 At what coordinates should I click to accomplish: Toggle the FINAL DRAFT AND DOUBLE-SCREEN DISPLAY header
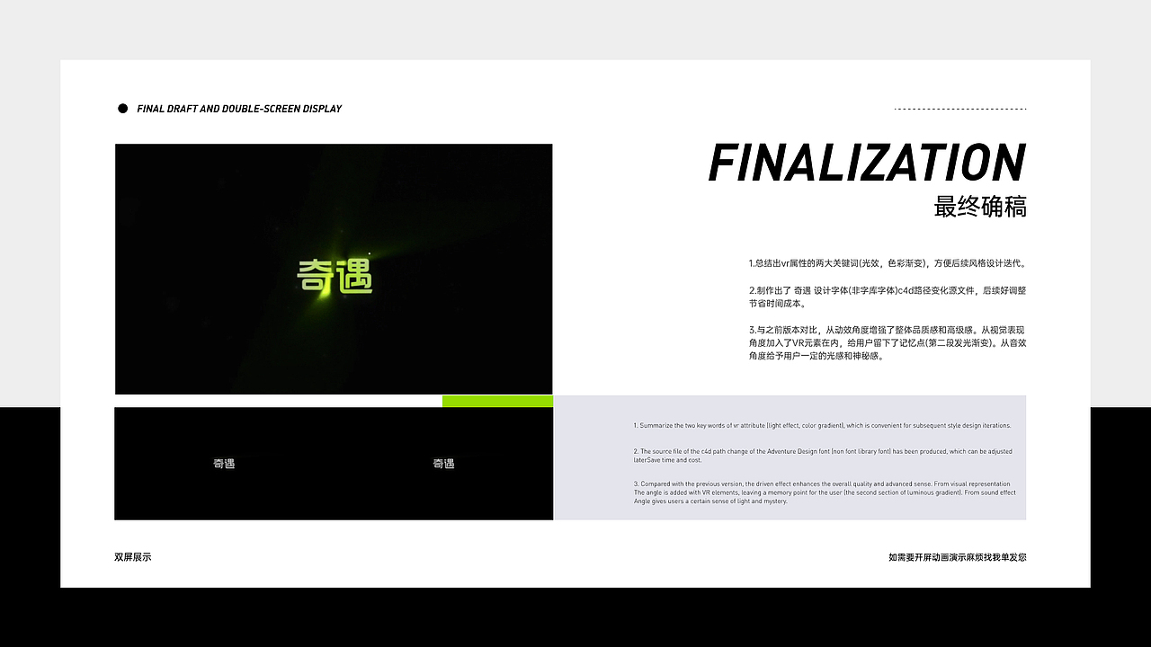[239, 109]
